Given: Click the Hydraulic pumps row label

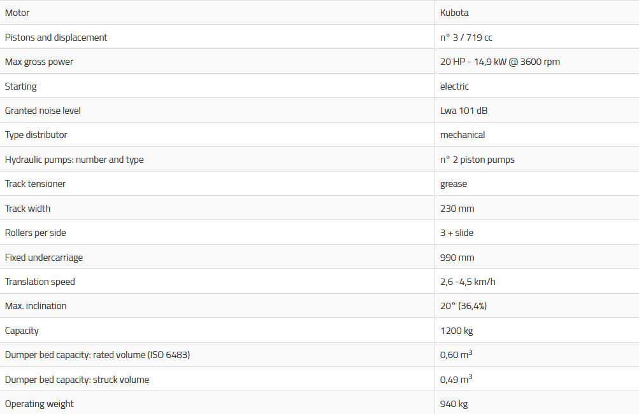Looking at the screenshot, I should click(x=75, y=160).
